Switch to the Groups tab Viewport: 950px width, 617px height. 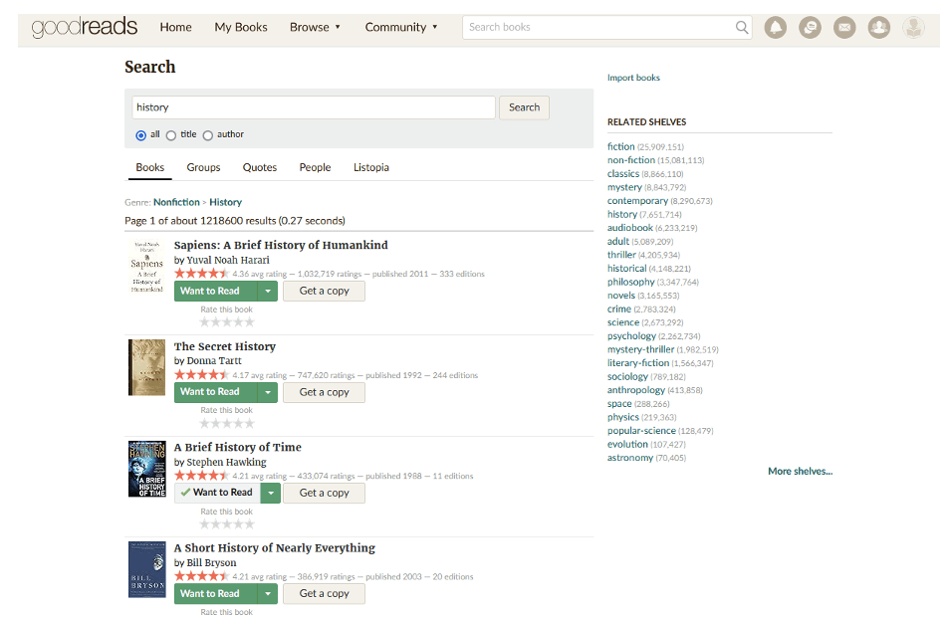pos(203,168)
